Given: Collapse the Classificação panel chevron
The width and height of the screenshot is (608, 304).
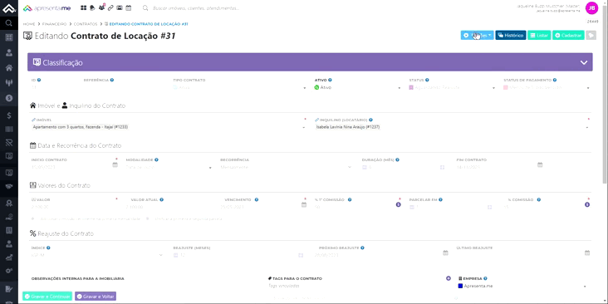Looking at the screenshot, I should coord(584,62).
